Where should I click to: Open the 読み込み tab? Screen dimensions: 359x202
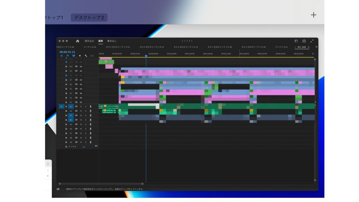[x=89, y=41]
